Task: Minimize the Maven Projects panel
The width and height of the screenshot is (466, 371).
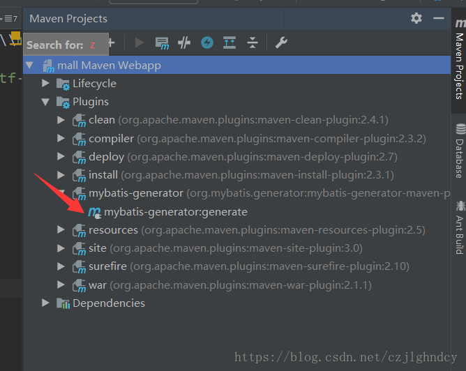Action: click(439, 18)
